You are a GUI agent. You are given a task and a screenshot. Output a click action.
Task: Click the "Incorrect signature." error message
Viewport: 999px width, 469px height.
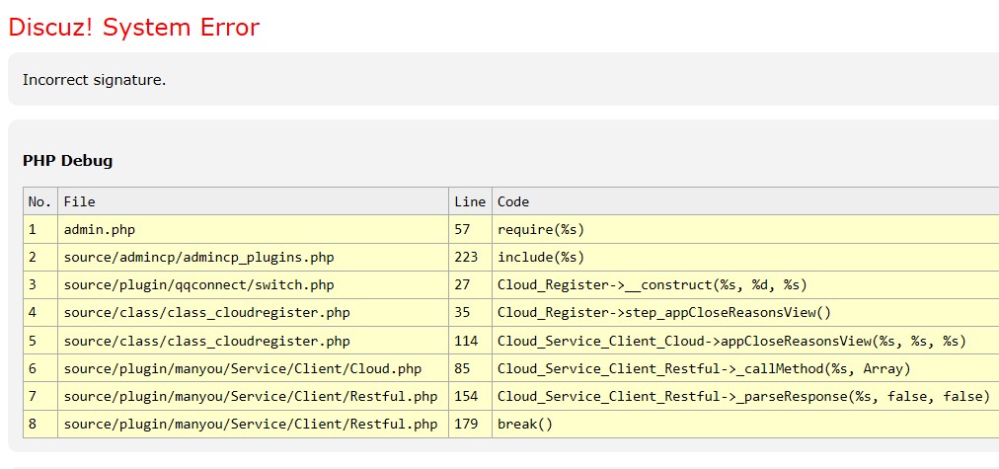click(94, 80)
